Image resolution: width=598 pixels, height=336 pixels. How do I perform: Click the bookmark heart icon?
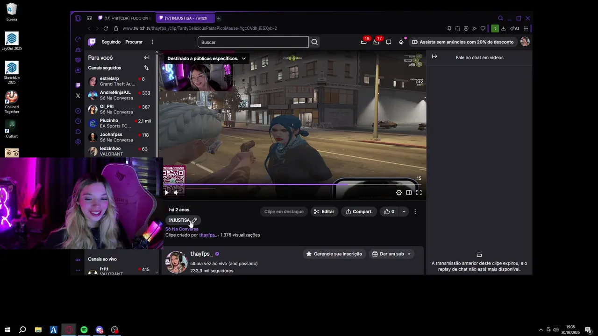point(483,28)
